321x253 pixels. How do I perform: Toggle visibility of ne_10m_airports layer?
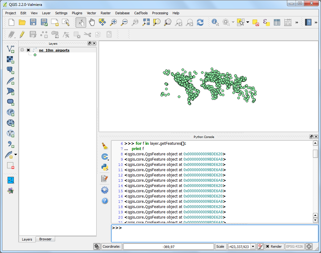coord(28,50)
